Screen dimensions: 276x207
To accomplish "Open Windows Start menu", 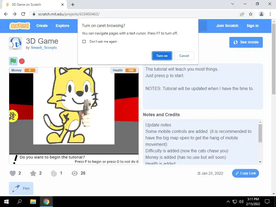I will 6,202.
